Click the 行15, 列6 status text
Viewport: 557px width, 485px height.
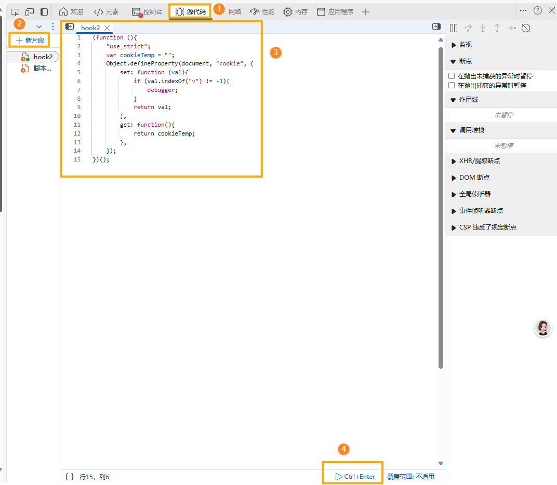[x=94, y=477]
